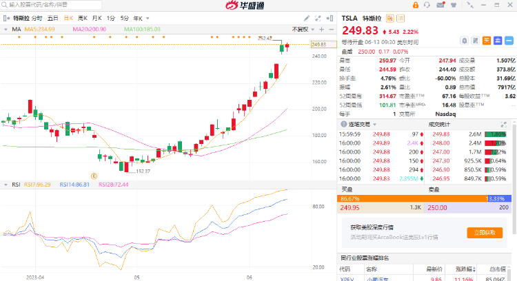Click the RSI7:96.29 label
The image size is (517, 281).
(x=37, y=185)
